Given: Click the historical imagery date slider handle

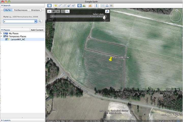Looking at the screenshot, I should (104, 17).
